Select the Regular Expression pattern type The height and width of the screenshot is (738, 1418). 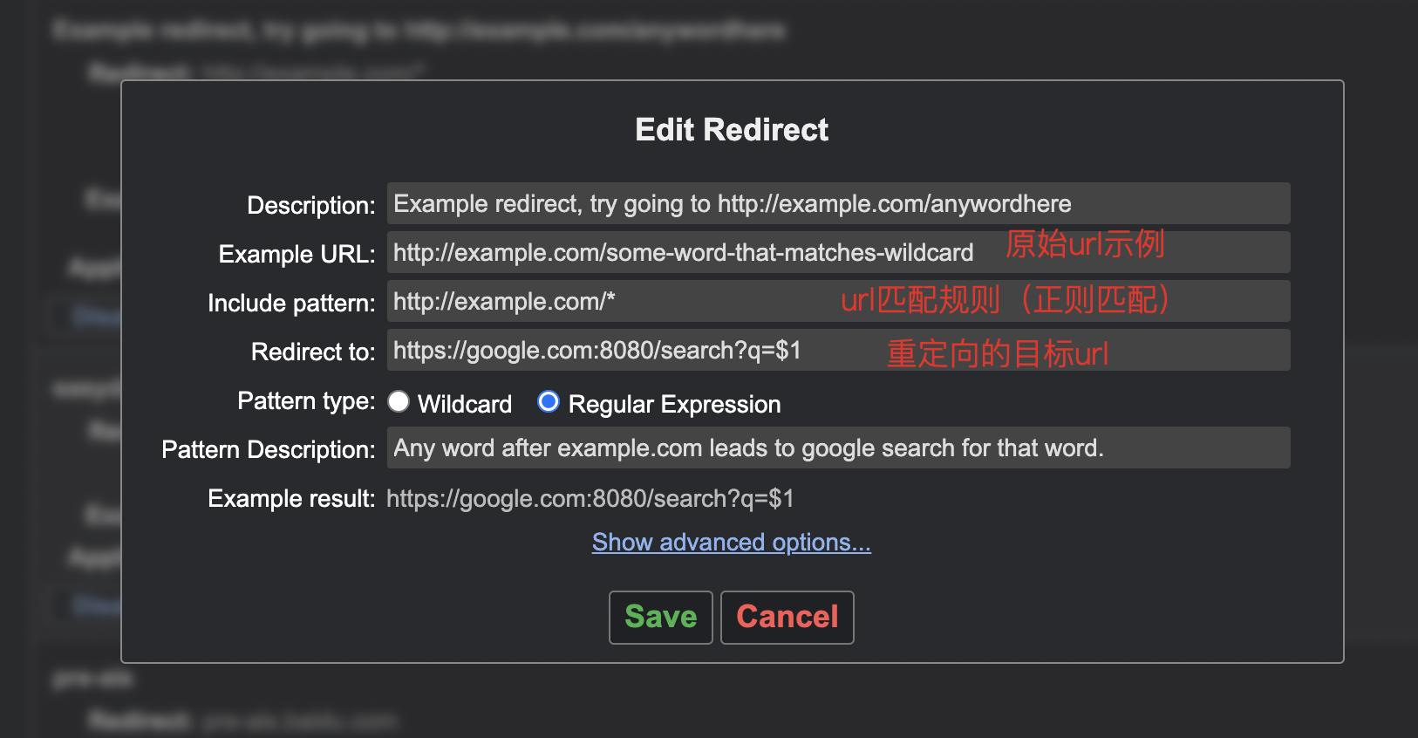[x=548, y=402]
